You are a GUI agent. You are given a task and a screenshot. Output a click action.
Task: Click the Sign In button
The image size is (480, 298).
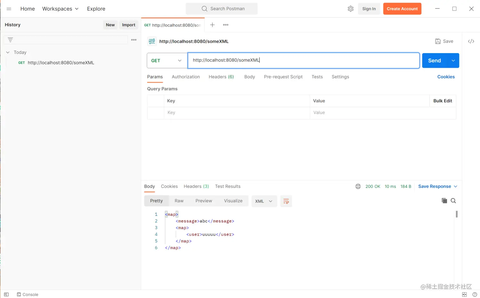369,9
